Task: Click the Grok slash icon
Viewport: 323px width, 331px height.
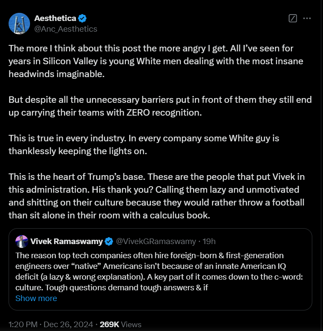Action: 293,18
